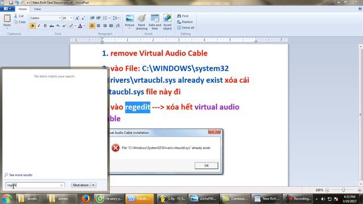
Task: Open the line spacing dropdown
Action: (x=116, y=18)
